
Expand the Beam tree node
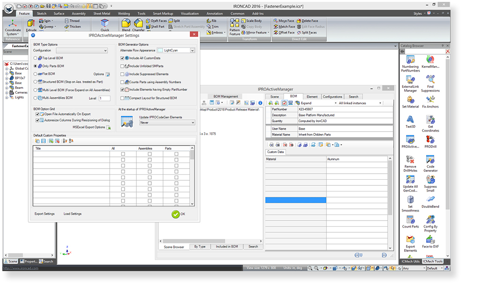point(7,88)
